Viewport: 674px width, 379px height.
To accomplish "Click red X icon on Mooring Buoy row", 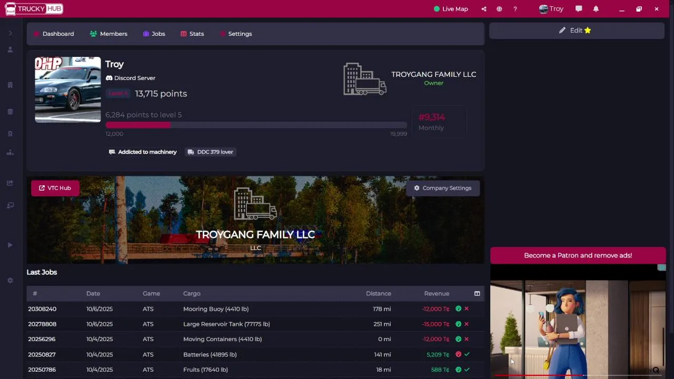I will tap(467, 309).
